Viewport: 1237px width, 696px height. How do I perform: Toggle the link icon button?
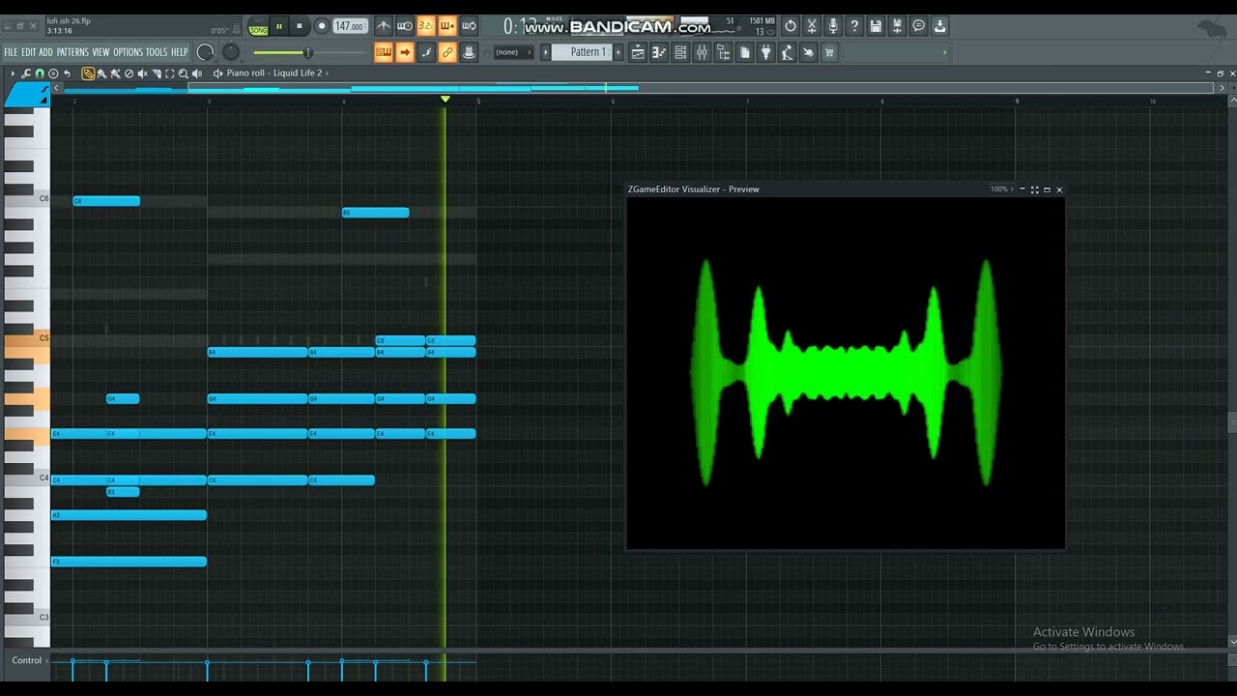pyautogui.click(x=447, y=52)
